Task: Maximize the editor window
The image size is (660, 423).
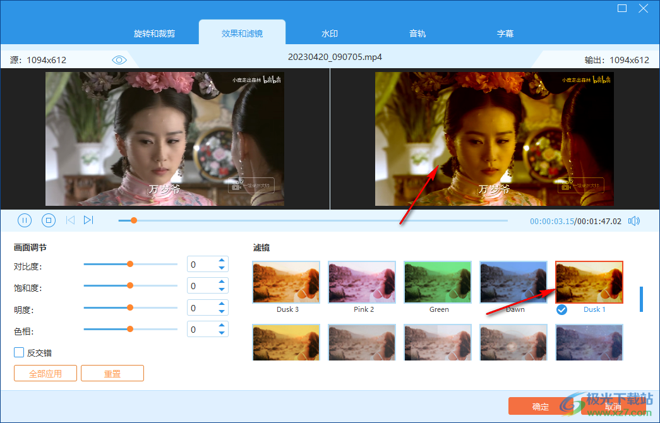Action: click(622, 8)
